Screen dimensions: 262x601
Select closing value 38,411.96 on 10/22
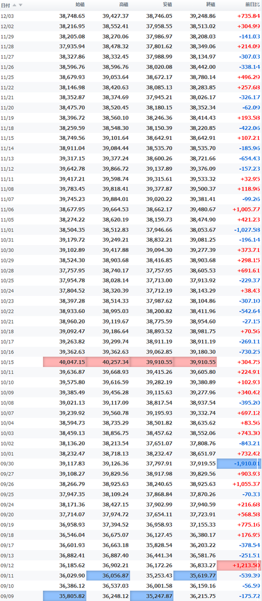pos(203,310)
